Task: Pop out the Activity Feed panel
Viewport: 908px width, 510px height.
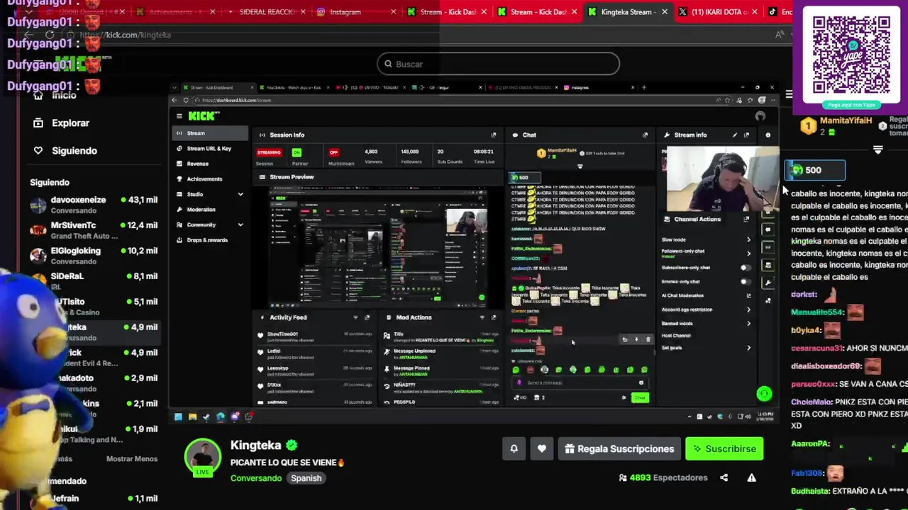Action: 367,317
